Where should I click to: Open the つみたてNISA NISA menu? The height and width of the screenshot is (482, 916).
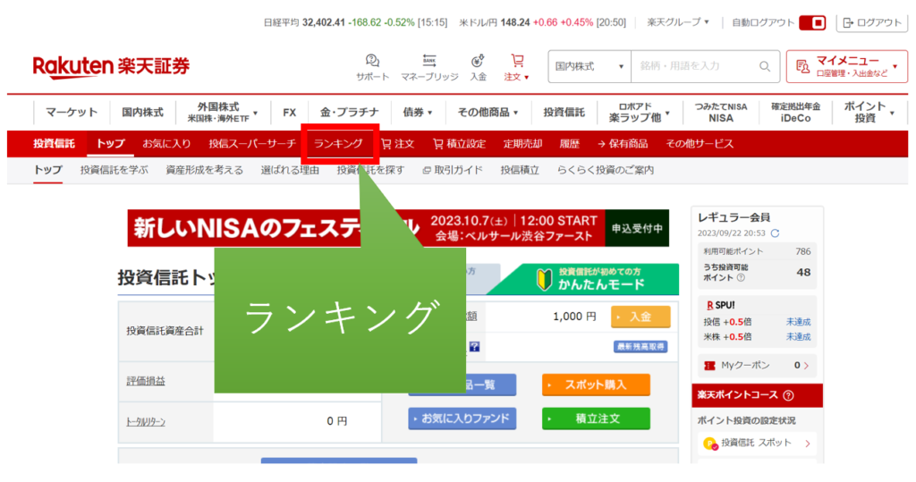720,112
